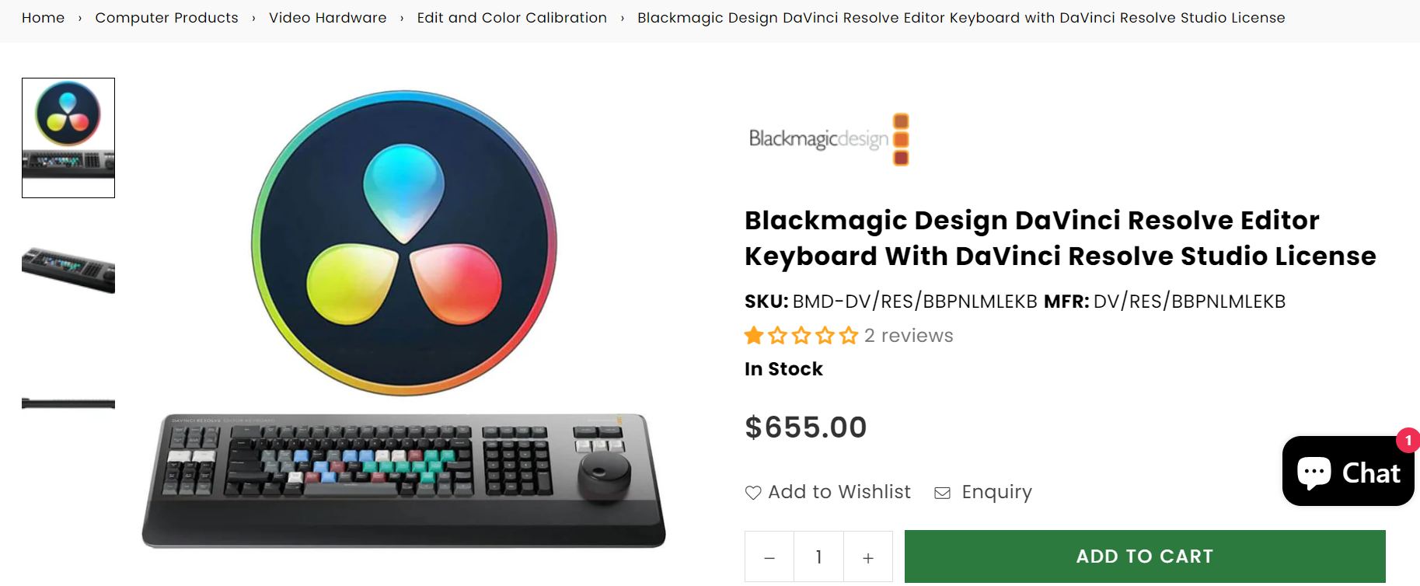Image resolution: width=1420 pixels, height=586 pixels.
Task: Go to Home breadcrumb link
Action: pyautogui.click(x=43, y=18)
